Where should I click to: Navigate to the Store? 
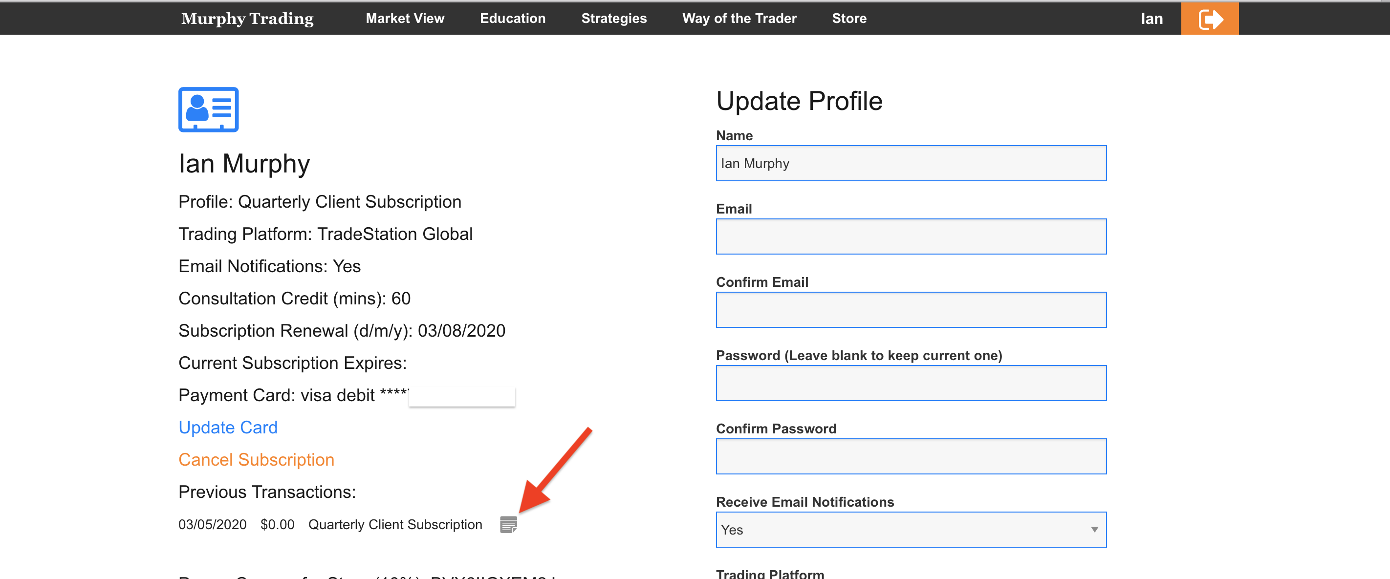tap(849, 19)
